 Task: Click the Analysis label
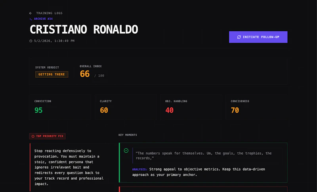[x=139, y=169]
